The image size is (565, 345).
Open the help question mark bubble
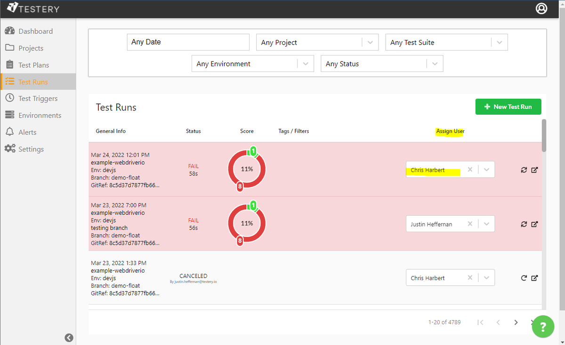click(x=543, y=327)
